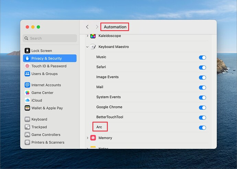Disable the Mail automation switch
This screenshot has width=237, height=169.
tap(202, 87)
